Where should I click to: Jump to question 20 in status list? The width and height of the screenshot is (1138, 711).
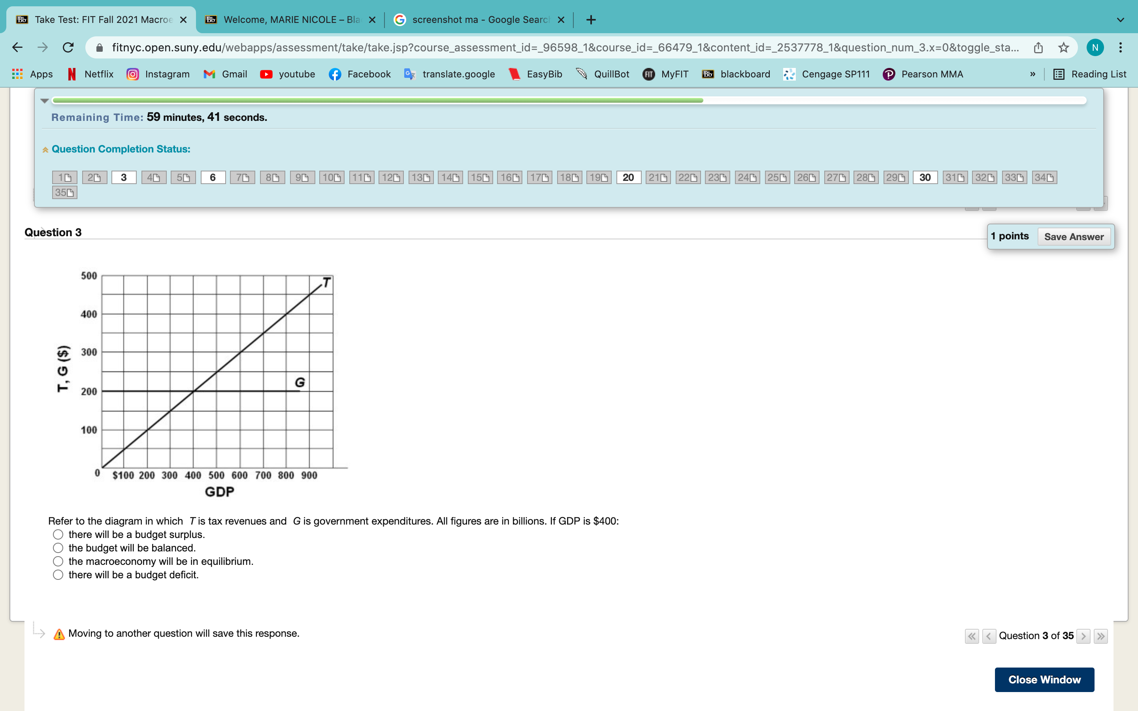pyautogui.click(x=628, y=177)
